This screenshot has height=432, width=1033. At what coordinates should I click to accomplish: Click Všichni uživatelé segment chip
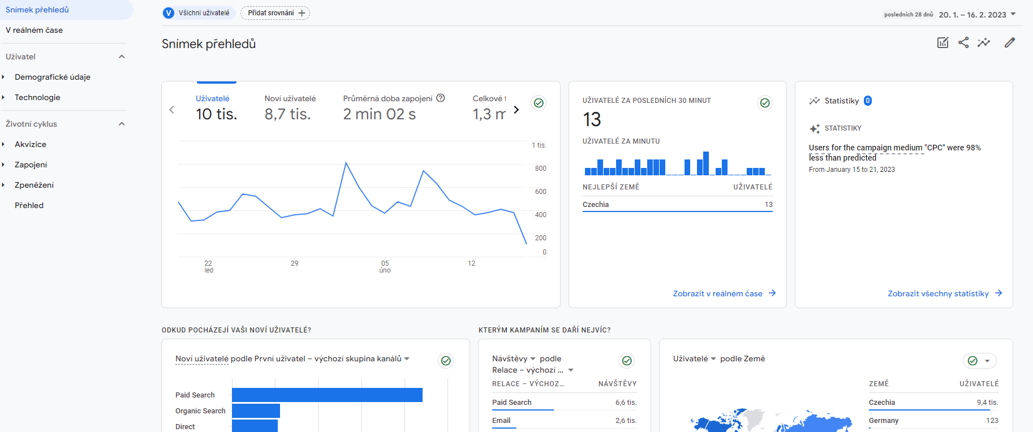pyautogui.click(x=199, y=13)
